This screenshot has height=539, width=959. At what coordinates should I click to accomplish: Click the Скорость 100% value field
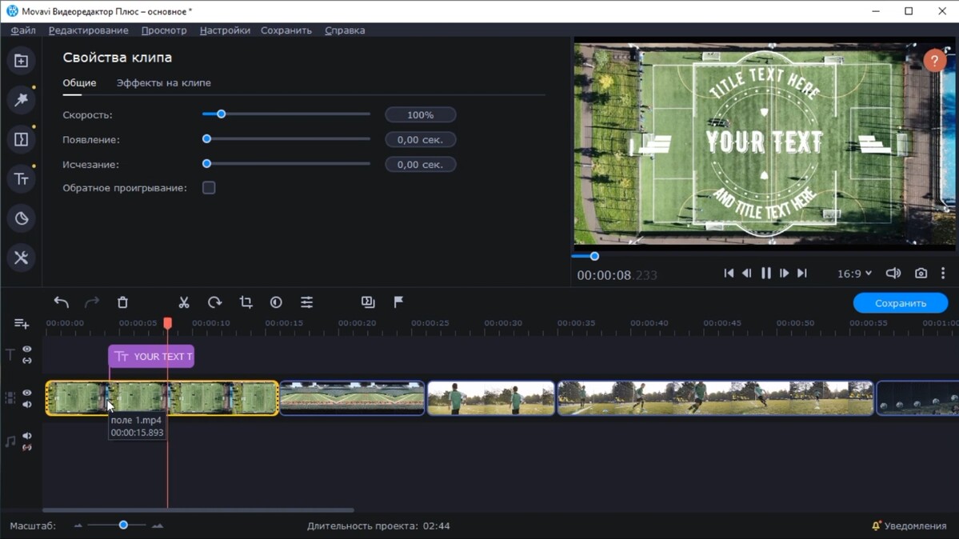click(x=420, y=115)
